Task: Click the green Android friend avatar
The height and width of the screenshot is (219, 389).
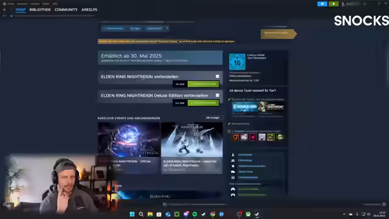Action: tap(280, 137)
